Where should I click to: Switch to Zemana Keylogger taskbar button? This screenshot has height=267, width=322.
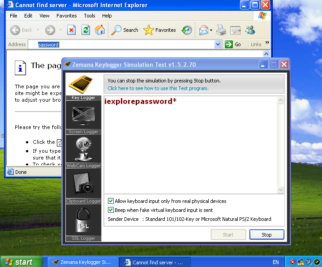click(83, 262)
